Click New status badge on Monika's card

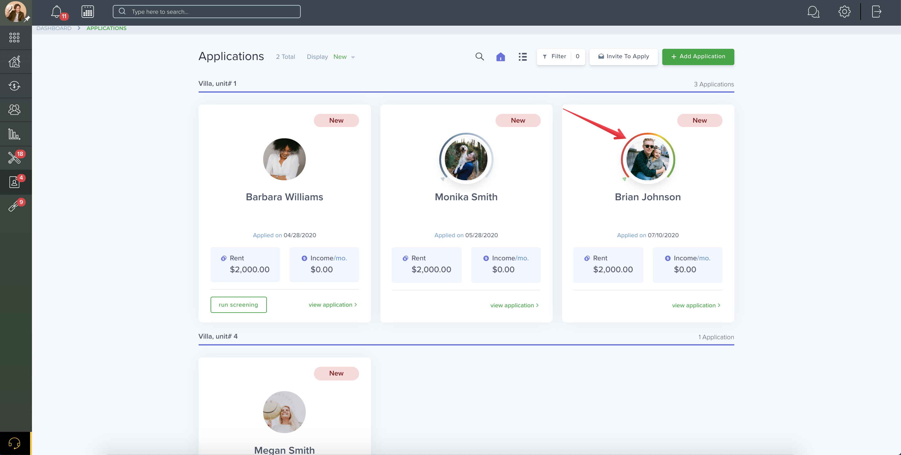(518, 120)
